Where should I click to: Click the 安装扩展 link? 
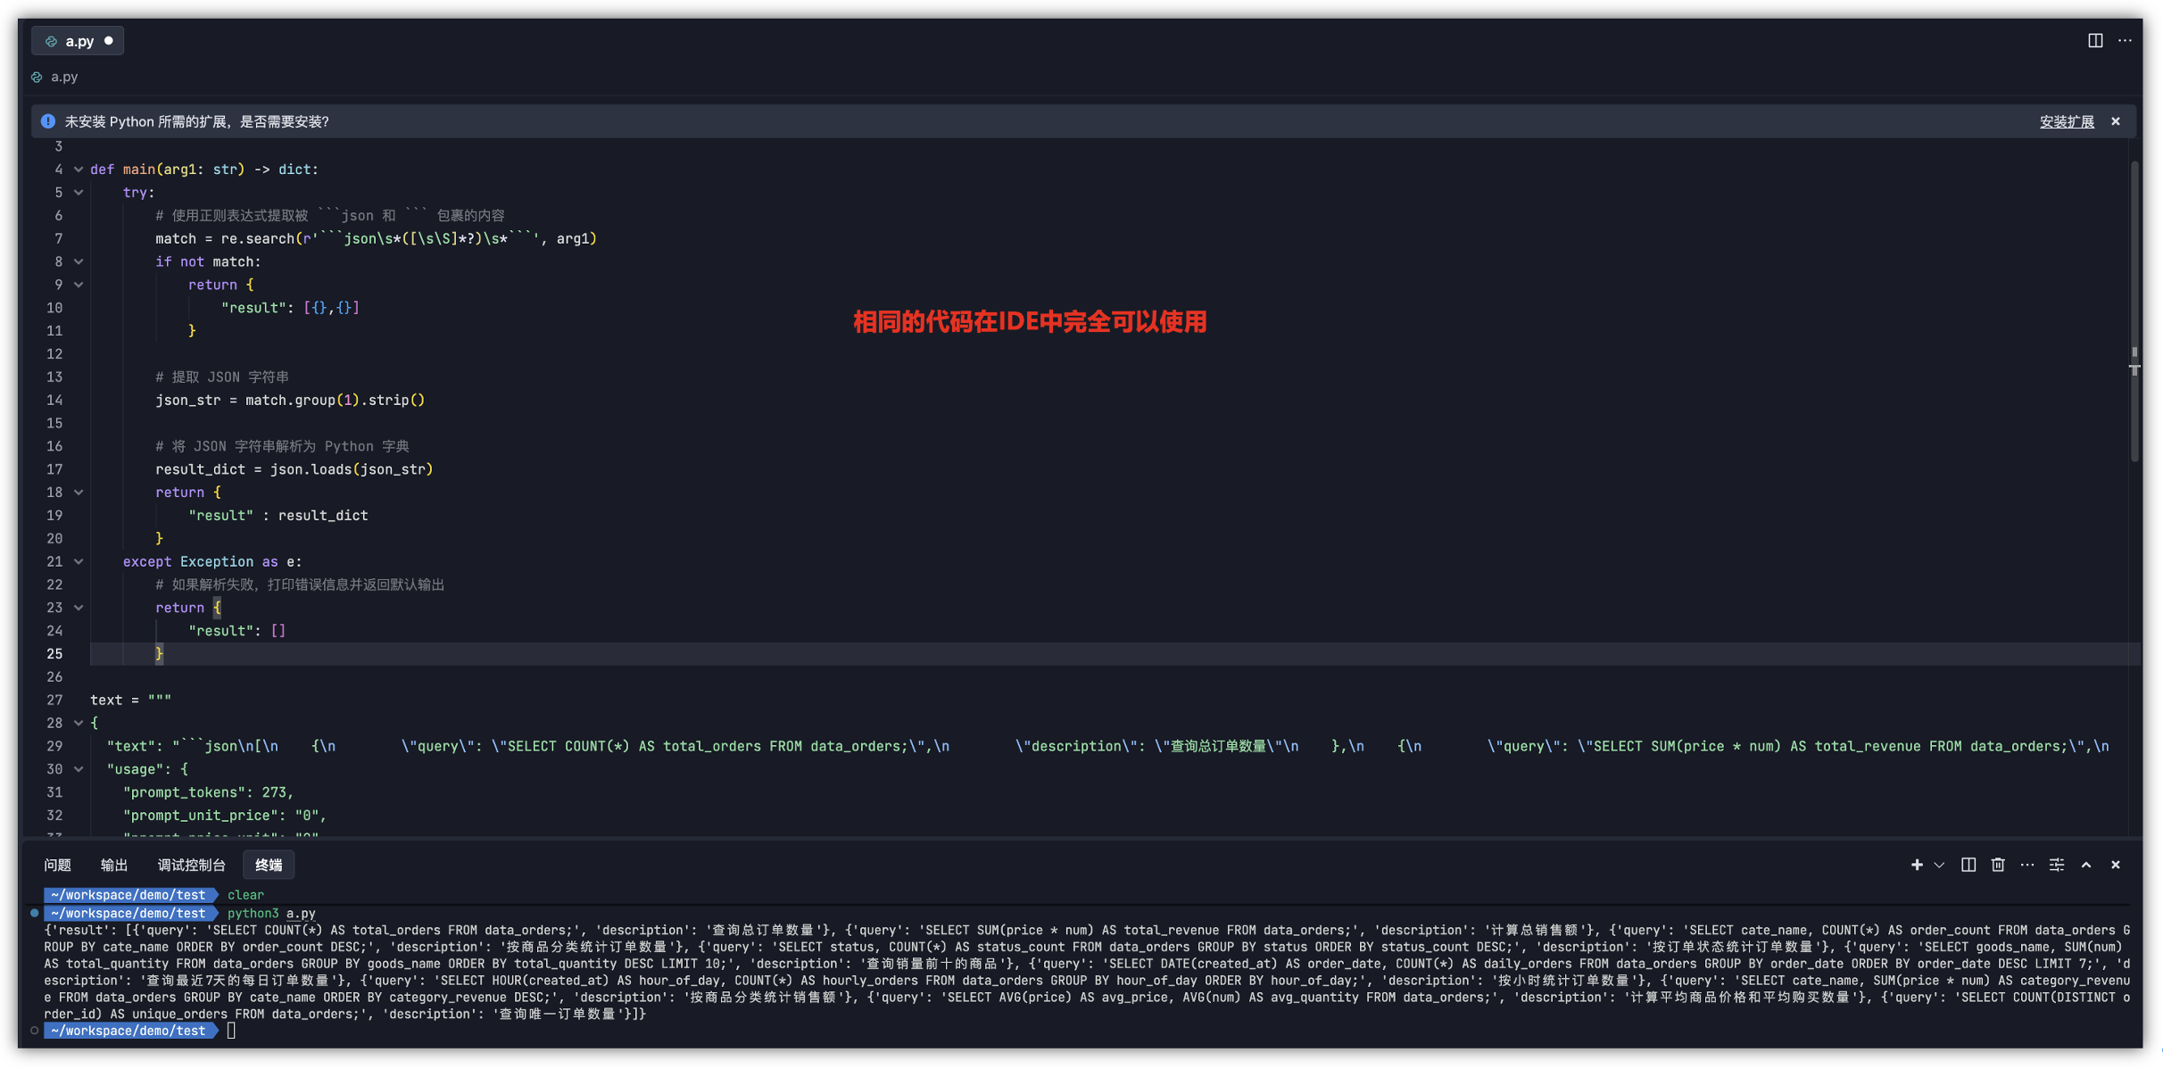tap(2067, 122)
